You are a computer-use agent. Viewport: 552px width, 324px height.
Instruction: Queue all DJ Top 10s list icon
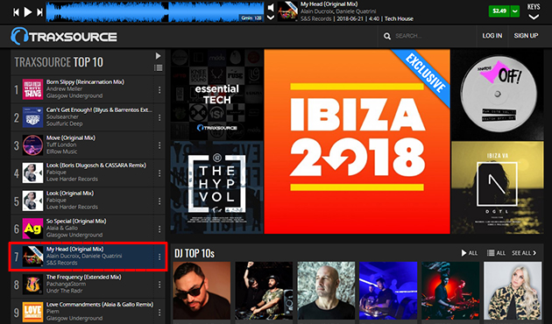(496, 253)
